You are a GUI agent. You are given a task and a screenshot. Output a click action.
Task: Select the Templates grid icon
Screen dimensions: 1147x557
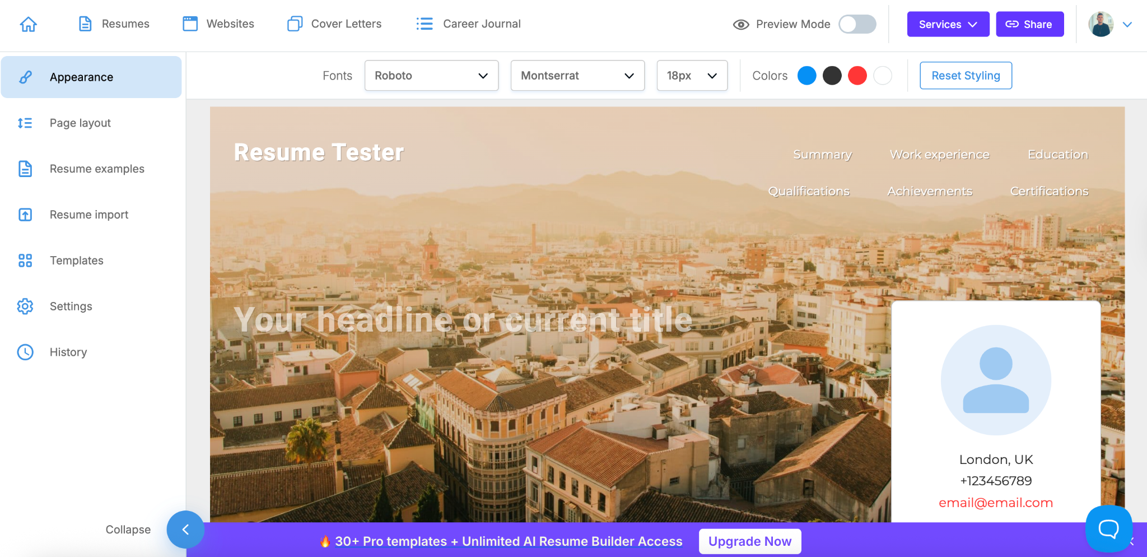25,261
